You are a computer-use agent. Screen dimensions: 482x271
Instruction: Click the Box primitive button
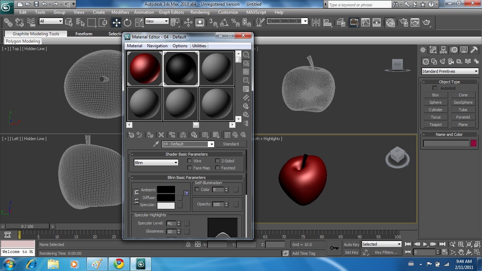435,95
